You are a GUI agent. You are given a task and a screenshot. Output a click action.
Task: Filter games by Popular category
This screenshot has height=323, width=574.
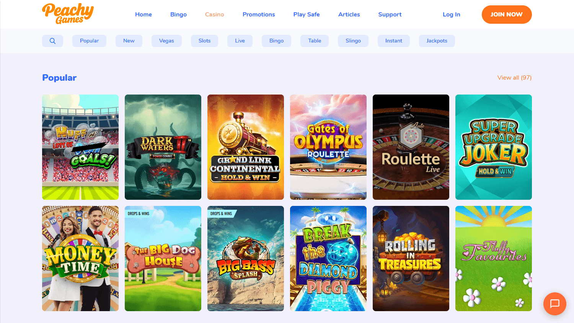tap(89, 41)
